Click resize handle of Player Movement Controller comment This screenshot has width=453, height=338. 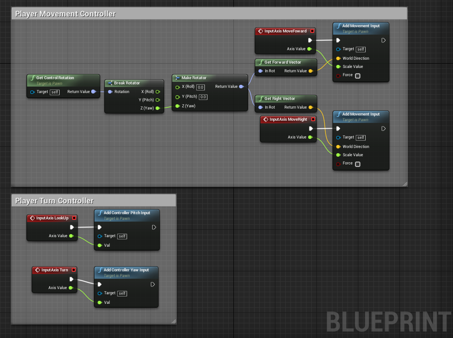[x=405, y=184]
